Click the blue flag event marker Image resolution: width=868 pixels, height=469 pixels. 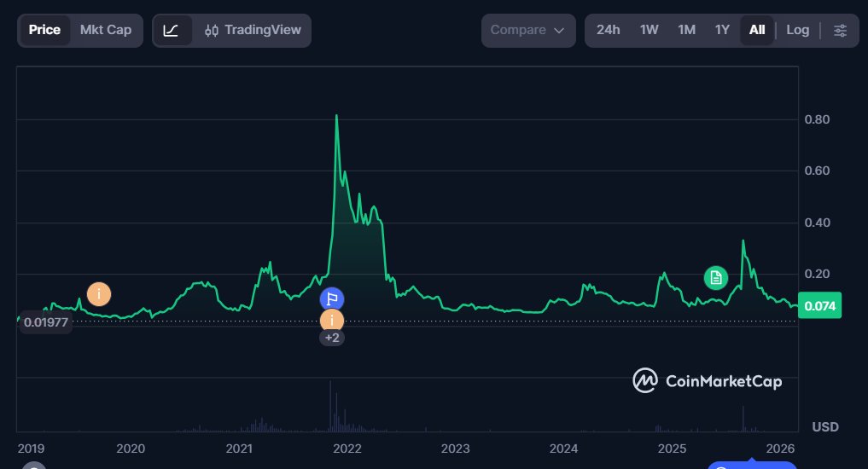point(332,299)
